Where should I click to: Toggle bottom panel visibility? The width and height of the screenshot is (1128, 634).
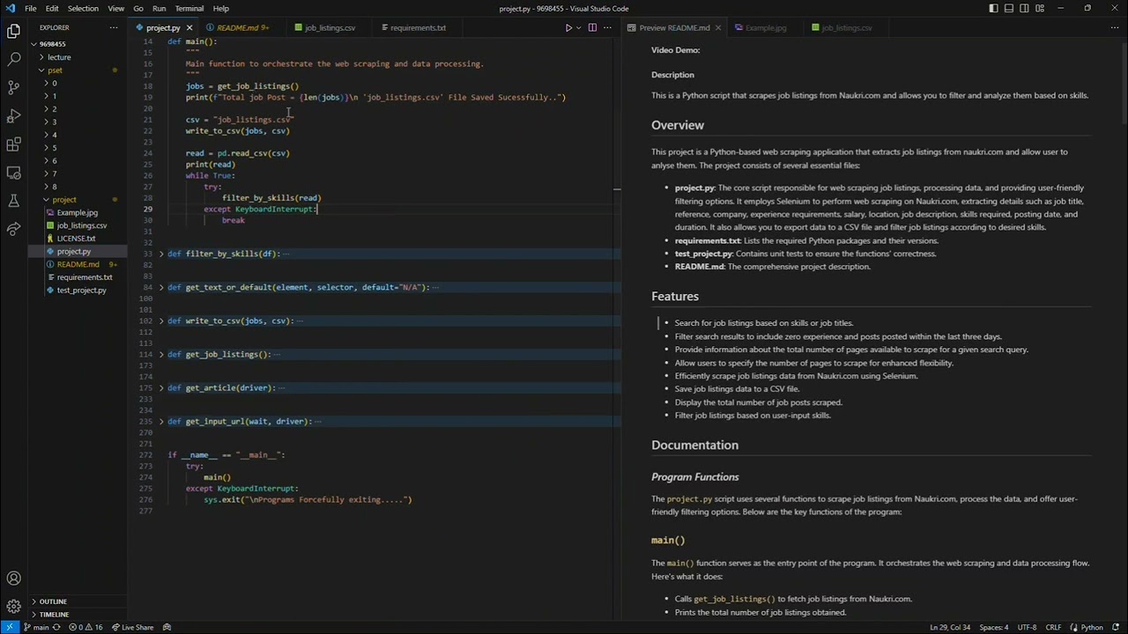[1009, 8]
